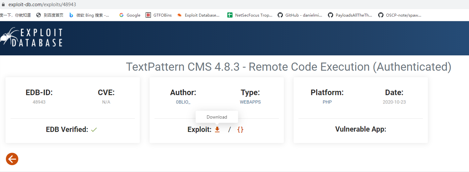Select the EDB-ID value 48943
Screen dimensions: 469x172
coord(39,102)
